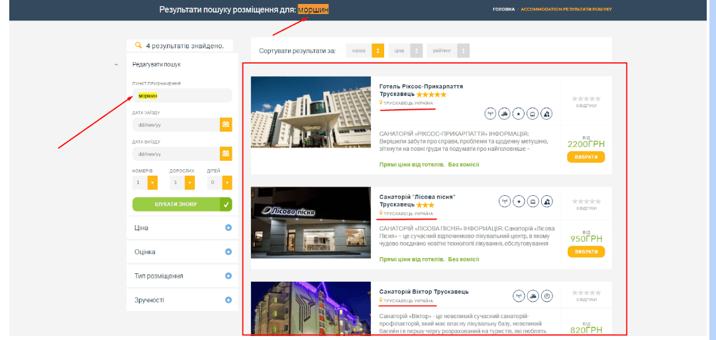
Task: Click 2200ГРН price text
Action: [x=586, y=144]
